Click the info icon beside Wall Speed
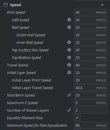110x130 pixels. (69, 27)
